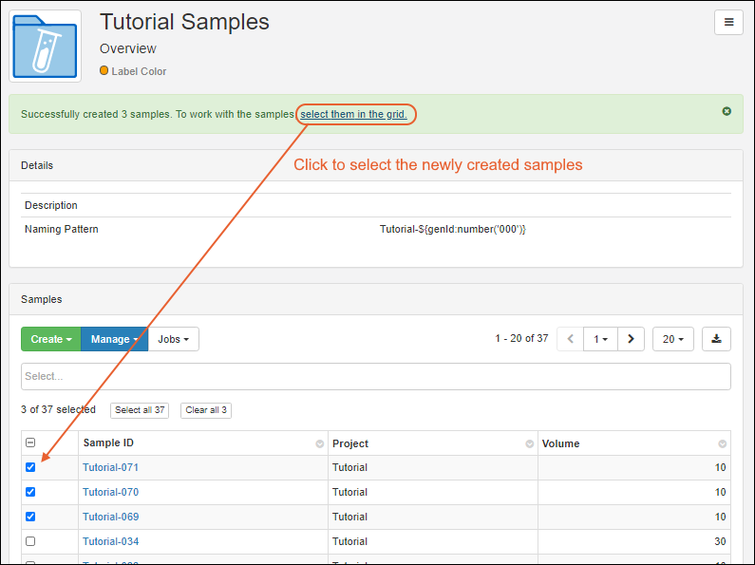Open the Project column header menu
The image size is (755, 565).
pos(529,444)
